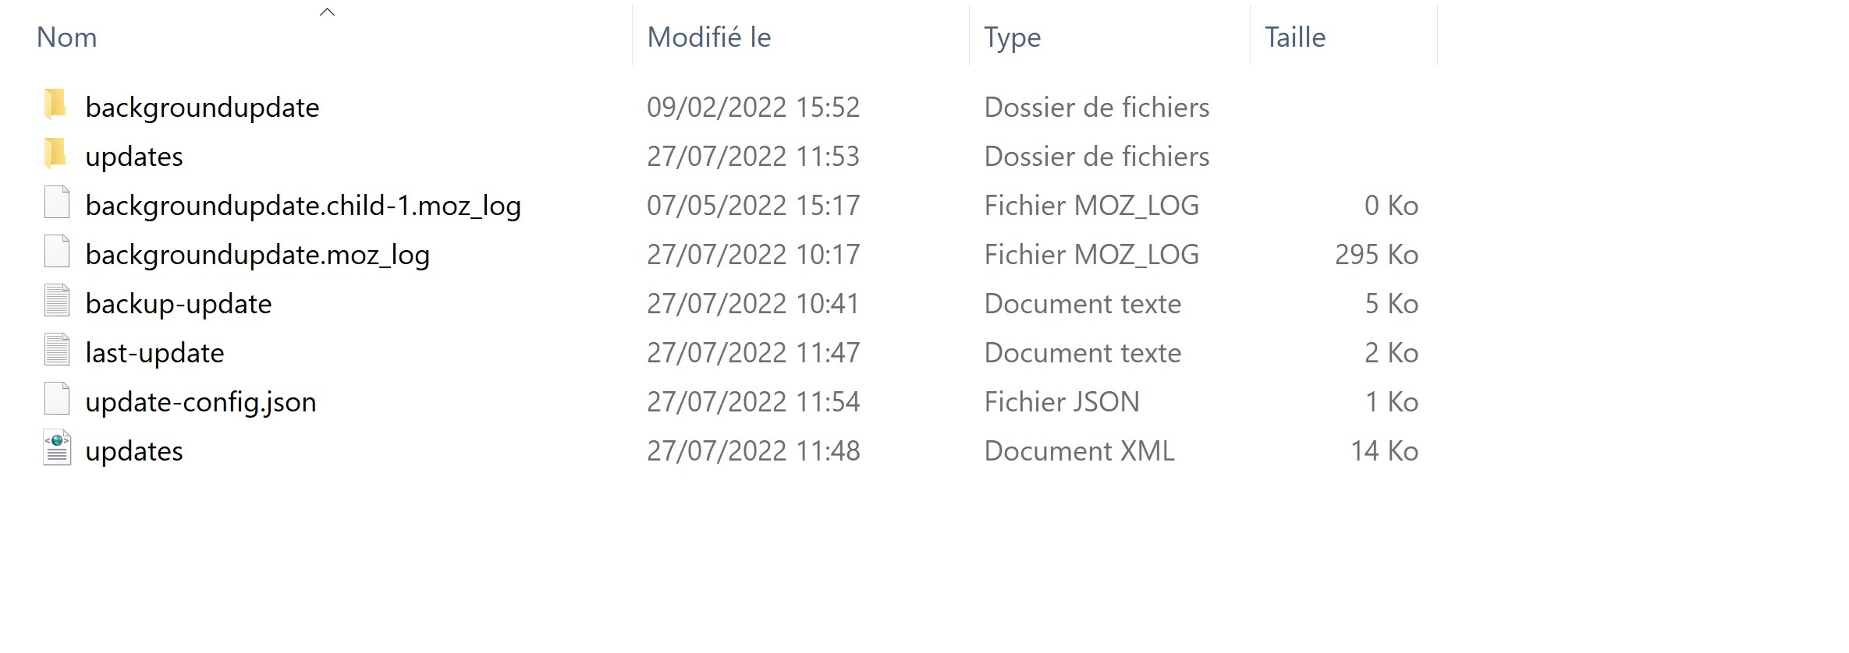Image resolution: width=1849 pixels, height=653 pixels.
Task: Click the 295 Ko size of backgroundupdate.moz_log
Action: click(x=1376, y=255)
